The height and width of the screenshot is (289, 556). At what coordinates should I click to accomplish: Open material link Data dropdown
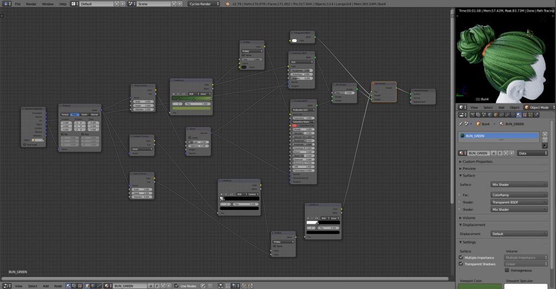coord(532,153)
